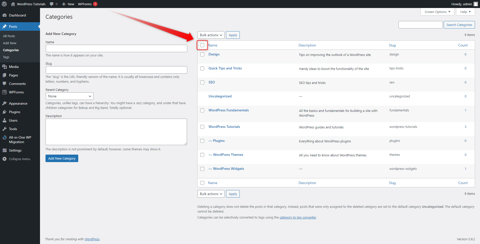Click the count 3 for WordPress Tutorials
Viewport: 480px width, 244px height.
465,127
